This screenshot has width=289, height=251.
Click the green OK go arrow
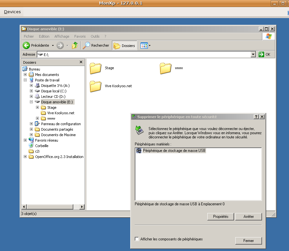(261, 54)
